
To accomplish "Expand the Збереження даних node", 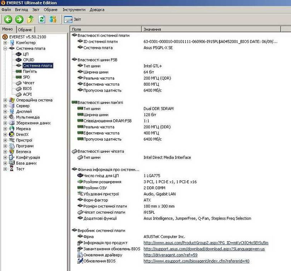I will (5, 123).
